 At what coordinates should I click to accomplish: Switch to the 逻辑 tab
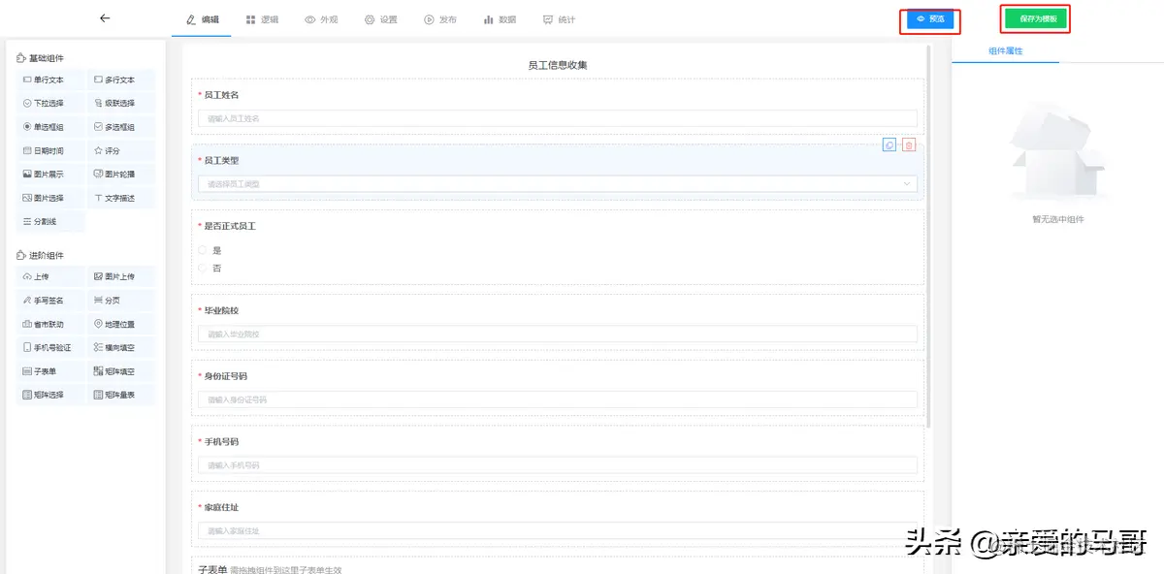[x=262, y=19]
